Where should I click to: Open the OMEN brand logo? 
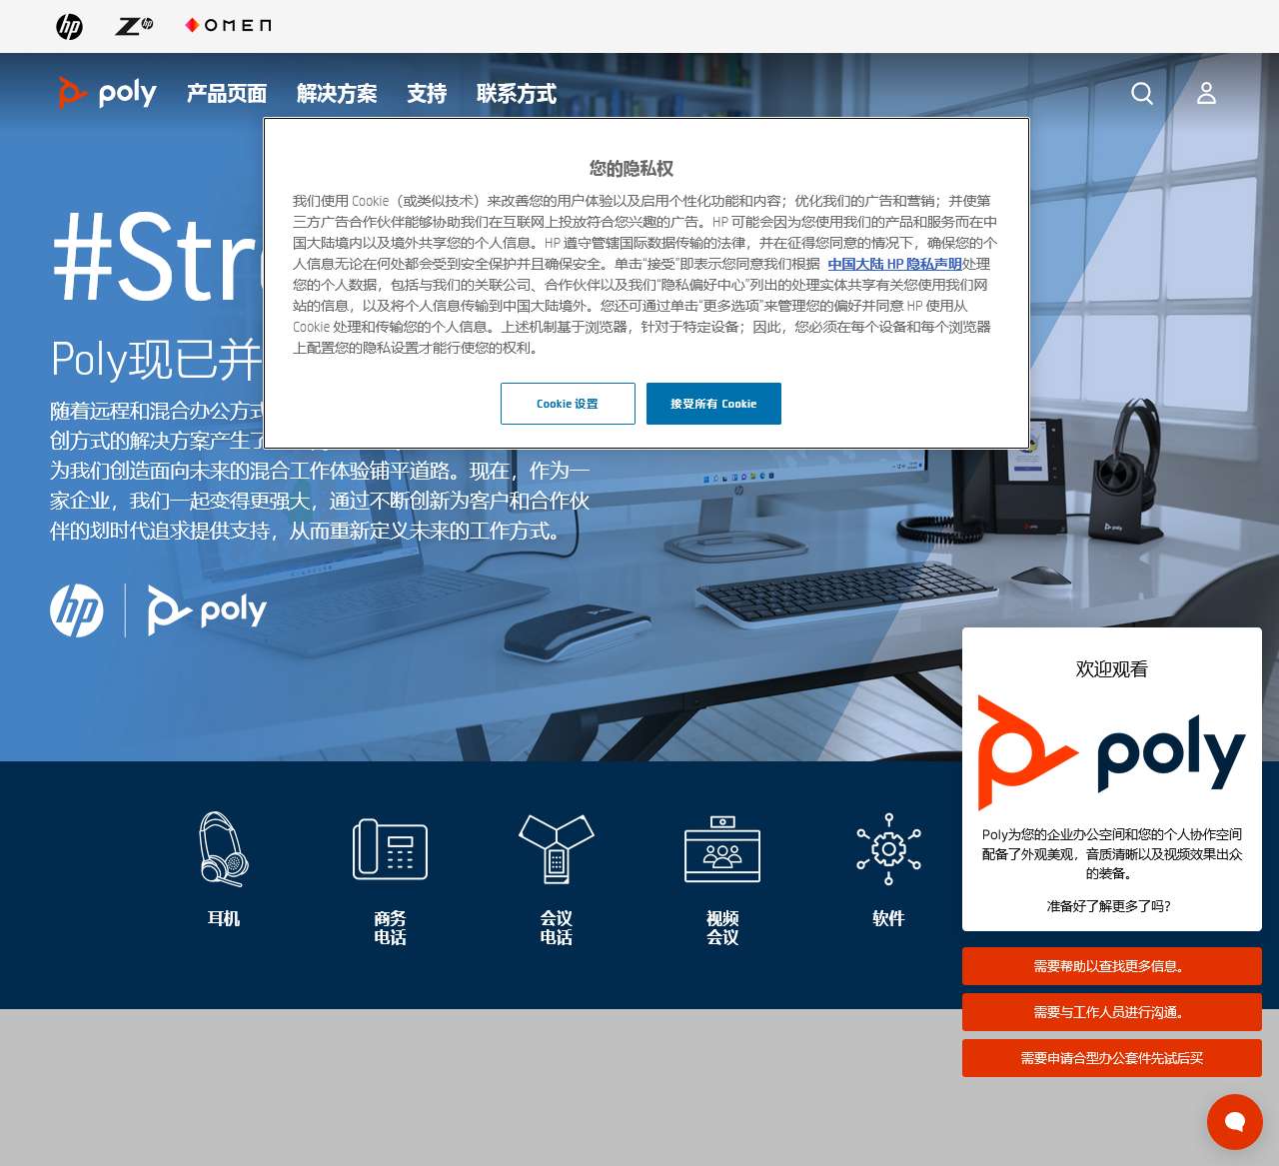click(228, 25)
